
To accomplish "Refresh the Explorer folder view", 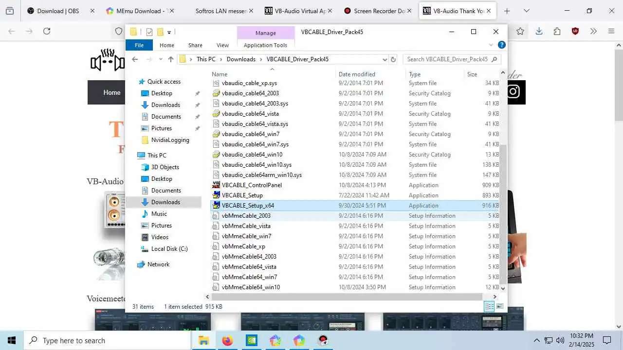I will [x=393, y=59].
